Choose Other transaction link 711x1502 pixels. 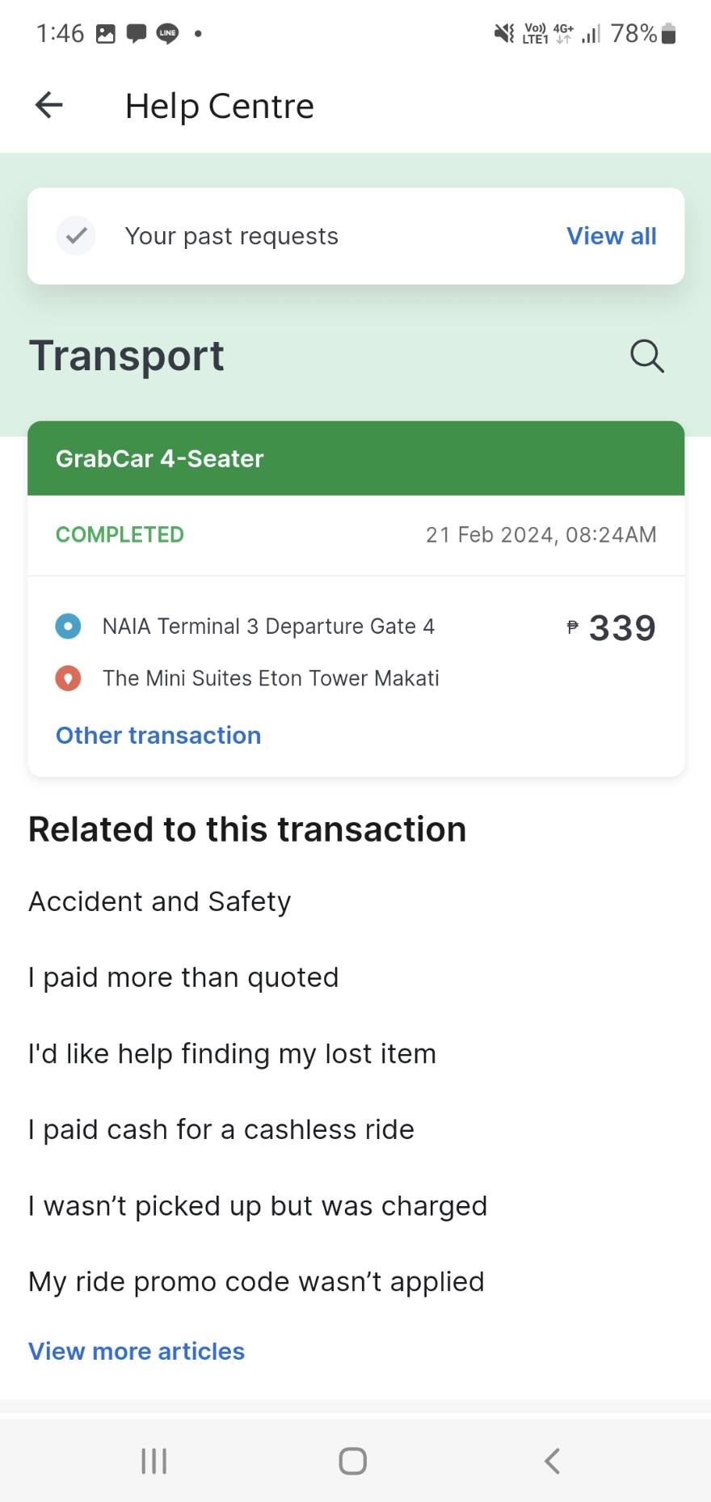pos(158,735)
